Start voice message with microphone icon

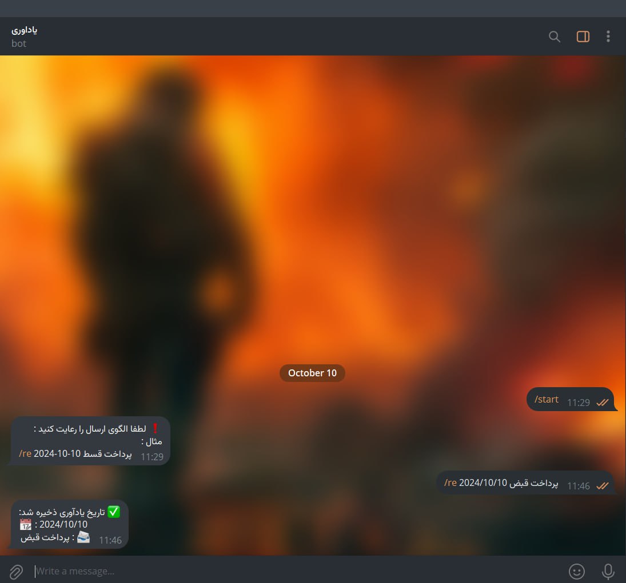pos(608,572)
